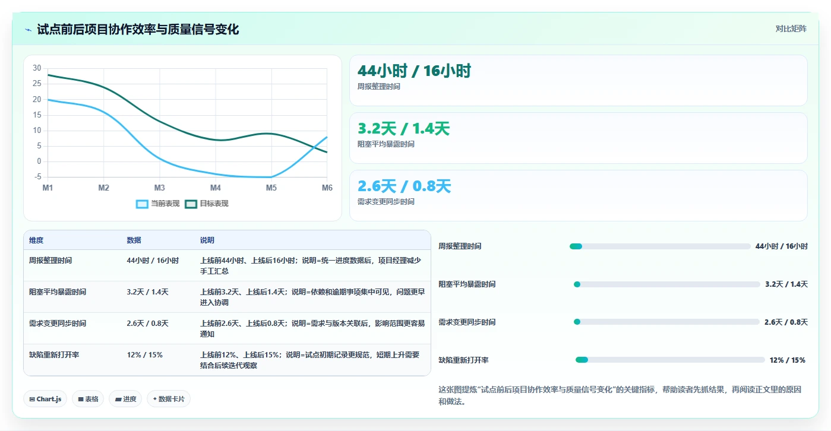
Task: Click the M6 axis label on chart
Action: (327, 188)
